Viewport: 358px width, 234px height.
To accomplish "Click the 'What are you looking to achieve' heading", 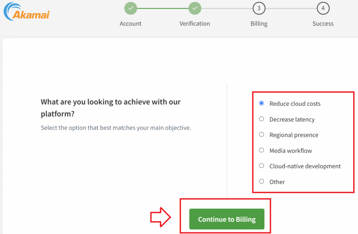I will pyautogui.click(x=111, y=108).
